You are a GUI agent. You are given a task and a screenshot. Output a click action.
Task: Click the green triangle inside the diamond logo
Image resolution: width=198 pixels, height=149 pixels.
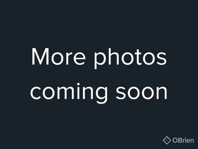pyautogui.click(x=167, y=140)
